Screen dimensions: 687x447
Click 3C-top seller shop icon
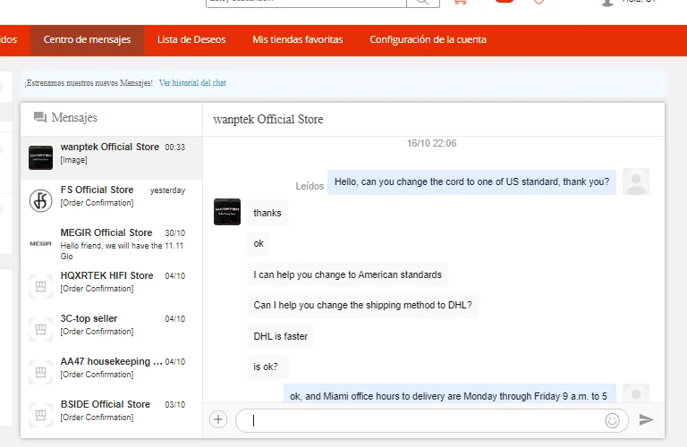(41, 329)
